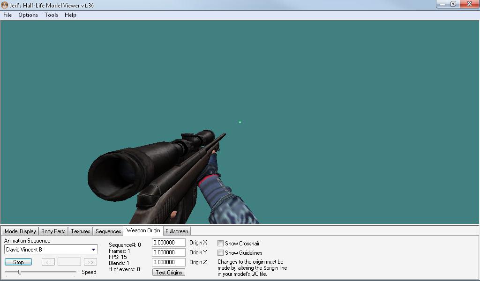Image resolution: width=480 pixels, height=281 pixels.
Task: Switch to the Body Parts tab
Action: pyautogui.click(x=53, y=231)
